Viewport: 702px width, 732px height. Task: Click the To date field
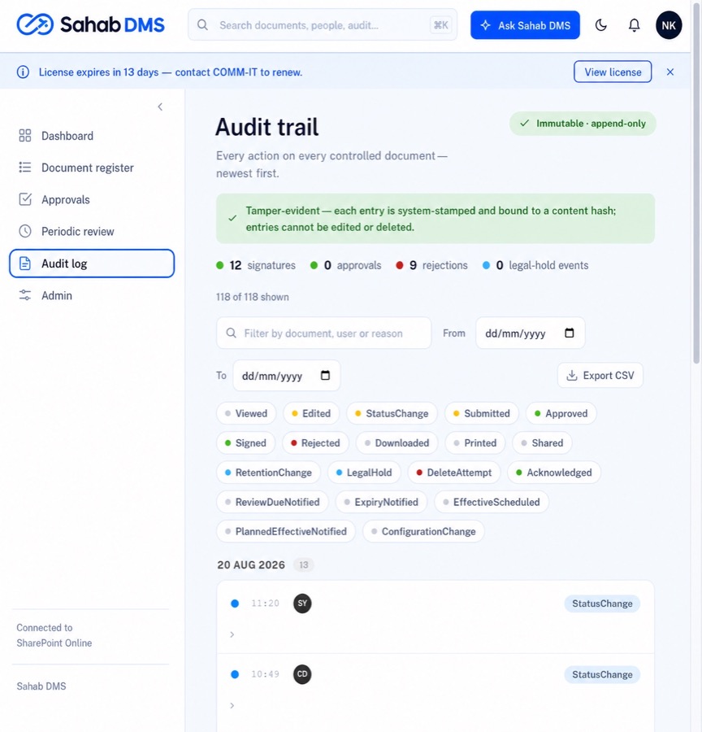[x=286, y=375]
